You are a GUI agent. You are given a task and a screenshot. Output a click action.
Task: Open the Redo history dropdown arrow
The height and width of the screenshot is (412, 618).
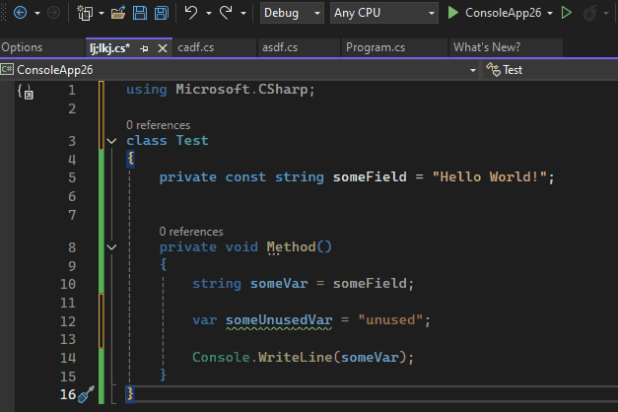point(243,13)
